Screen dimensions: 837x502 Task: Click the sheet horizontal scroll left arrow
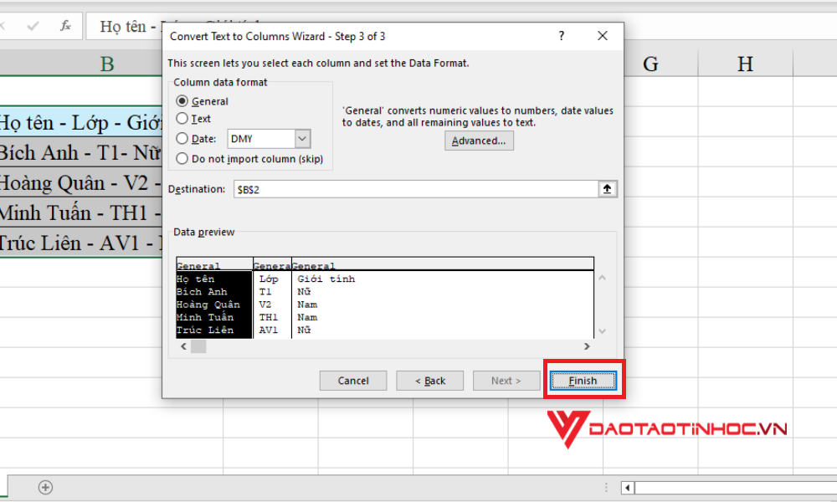coord(628,488)
